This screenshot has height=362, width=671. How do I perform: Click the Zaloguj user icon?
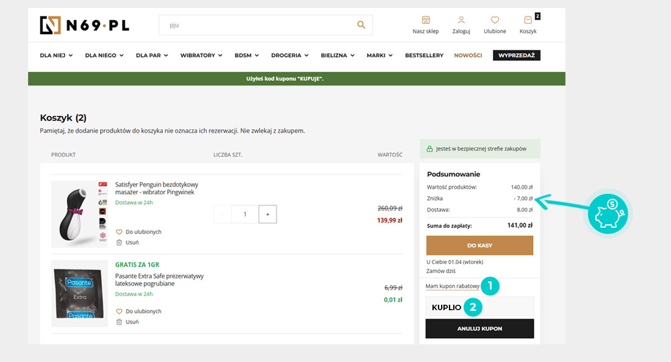[x=461, y=20]
